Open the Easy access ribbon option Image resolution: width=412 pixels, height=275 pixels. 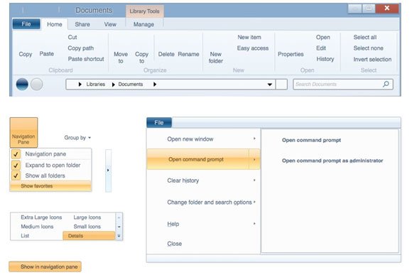(253, 48)
